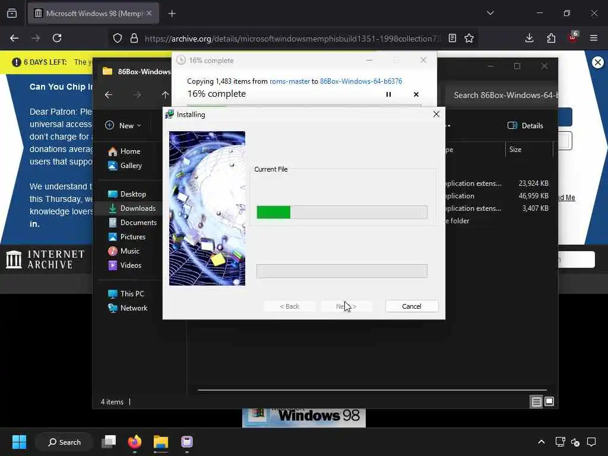The height and width of the screenshot is (456, 608).
Task: Open the Windows Start menu
Action: click(19, 442)
